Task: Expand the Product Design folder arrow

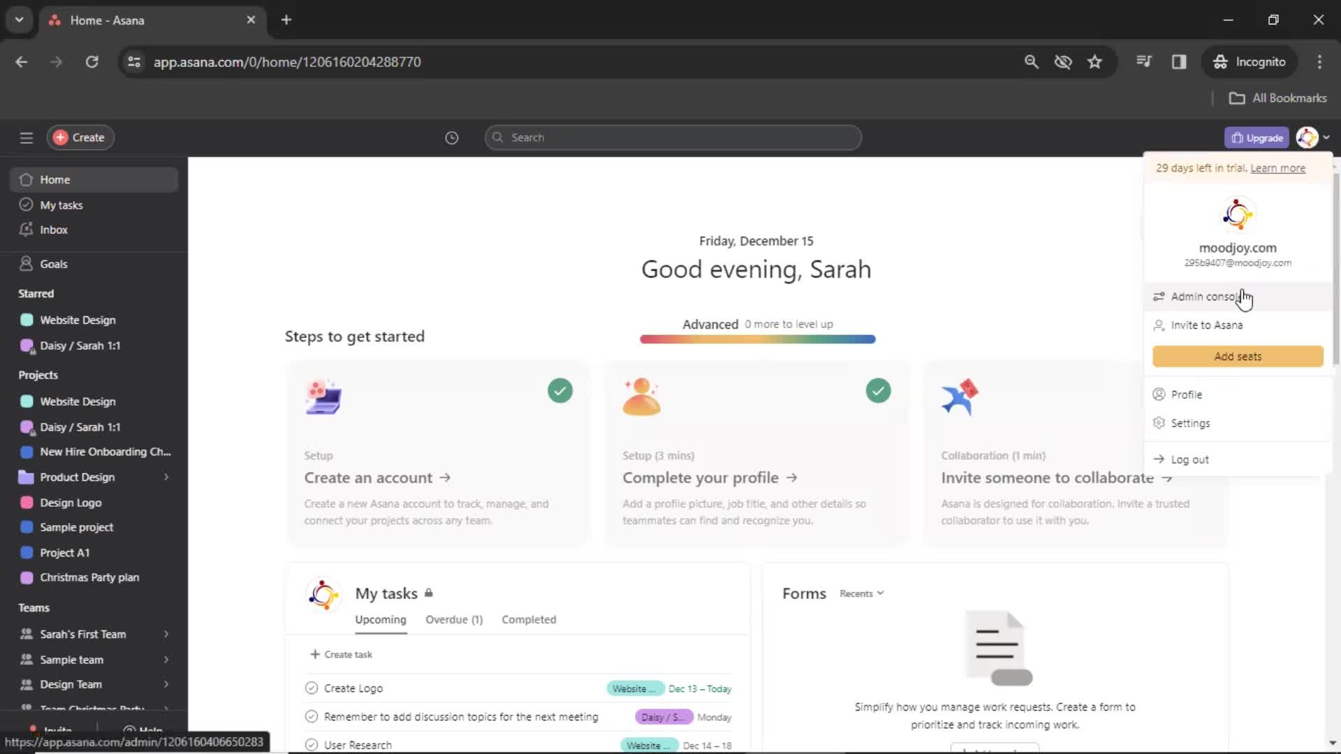Action: 166,477
